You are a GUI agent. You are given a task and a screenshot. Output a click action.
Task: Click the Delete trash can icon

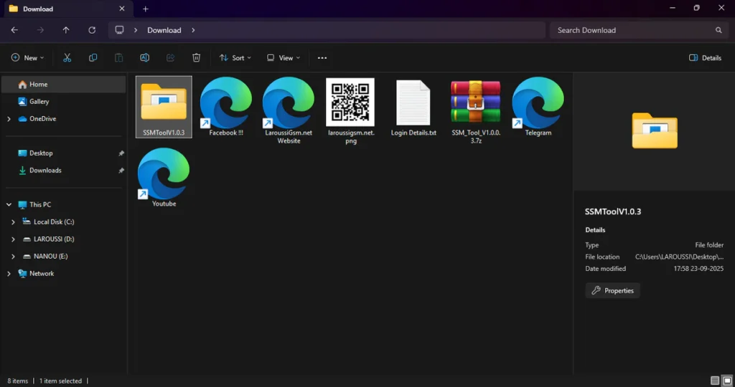pos(196,57)
